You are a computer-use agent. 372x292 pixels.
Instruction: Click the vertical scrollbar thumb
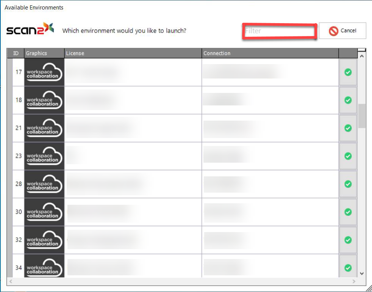(x=362, y=116)
